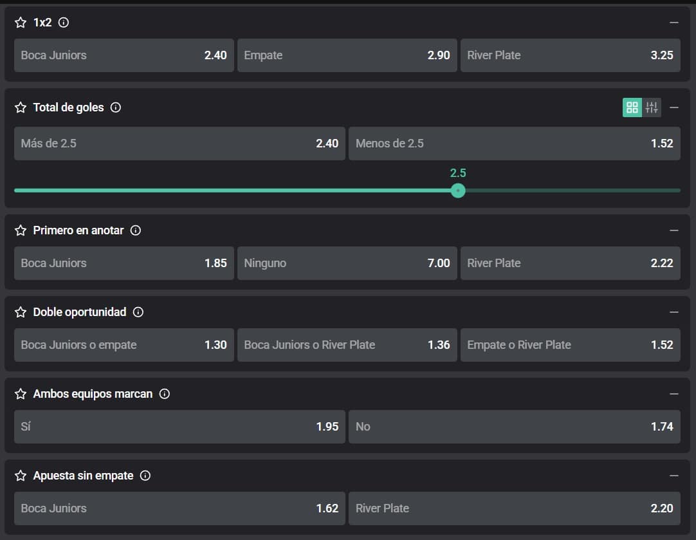This screenshot has height=540, width=696.
Task: Choose Sí for Ambos equipos marcan
Action: [179, 427]
